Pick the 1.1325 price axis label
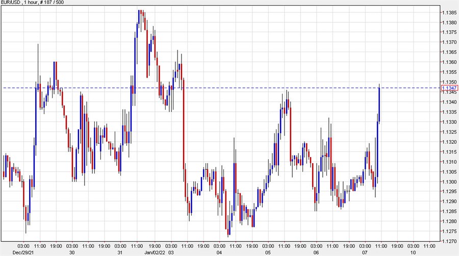 (449, 132)
